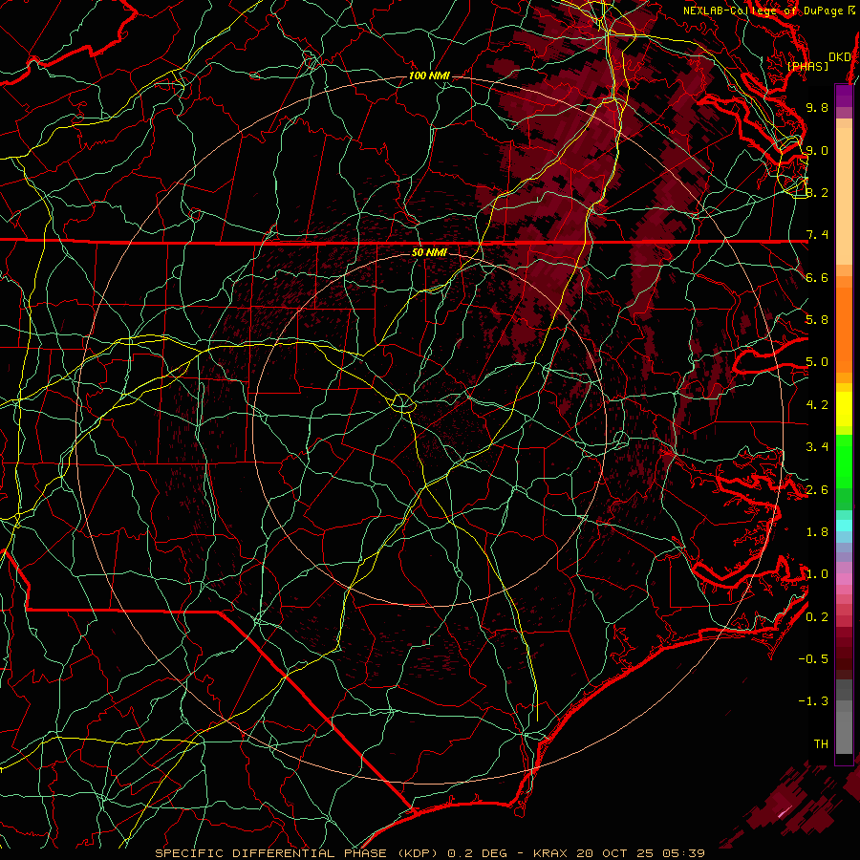The image size is (860, 860).
Task: Click the SPECIFIC DIFFERENTIAL PHASE (KDP) caption
Action: tap(298, 853)
